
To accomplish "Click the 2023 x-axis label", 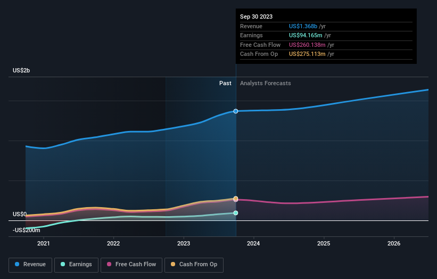I will (184, 244).
